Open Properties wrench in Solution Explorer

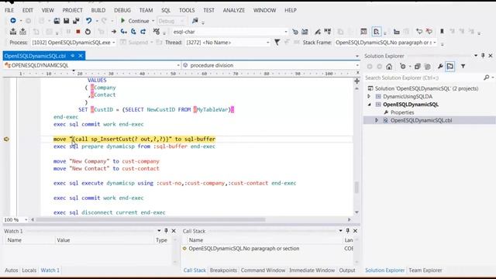440,67
